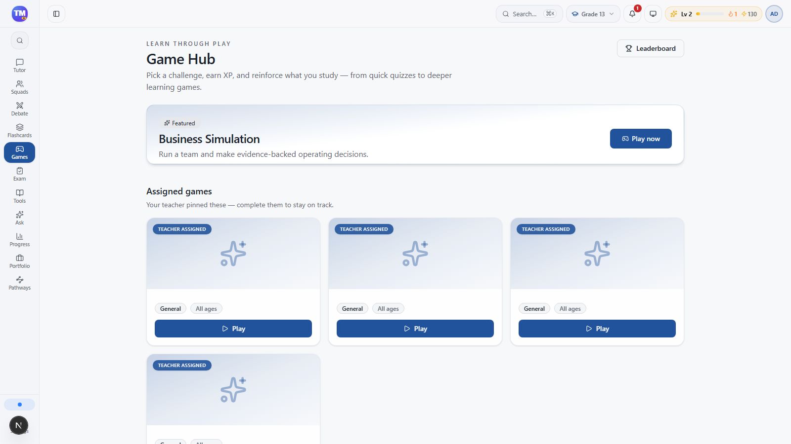Select the Games sidebar item

pyautogui.click(x=20, y=152)
